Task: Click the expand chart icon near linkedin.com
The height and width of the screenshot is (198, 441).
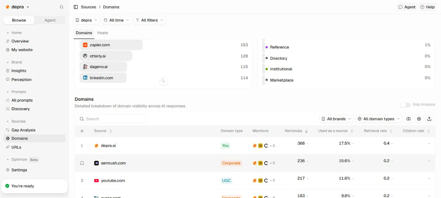Action: pyautogui.click(x=163, y=81)
